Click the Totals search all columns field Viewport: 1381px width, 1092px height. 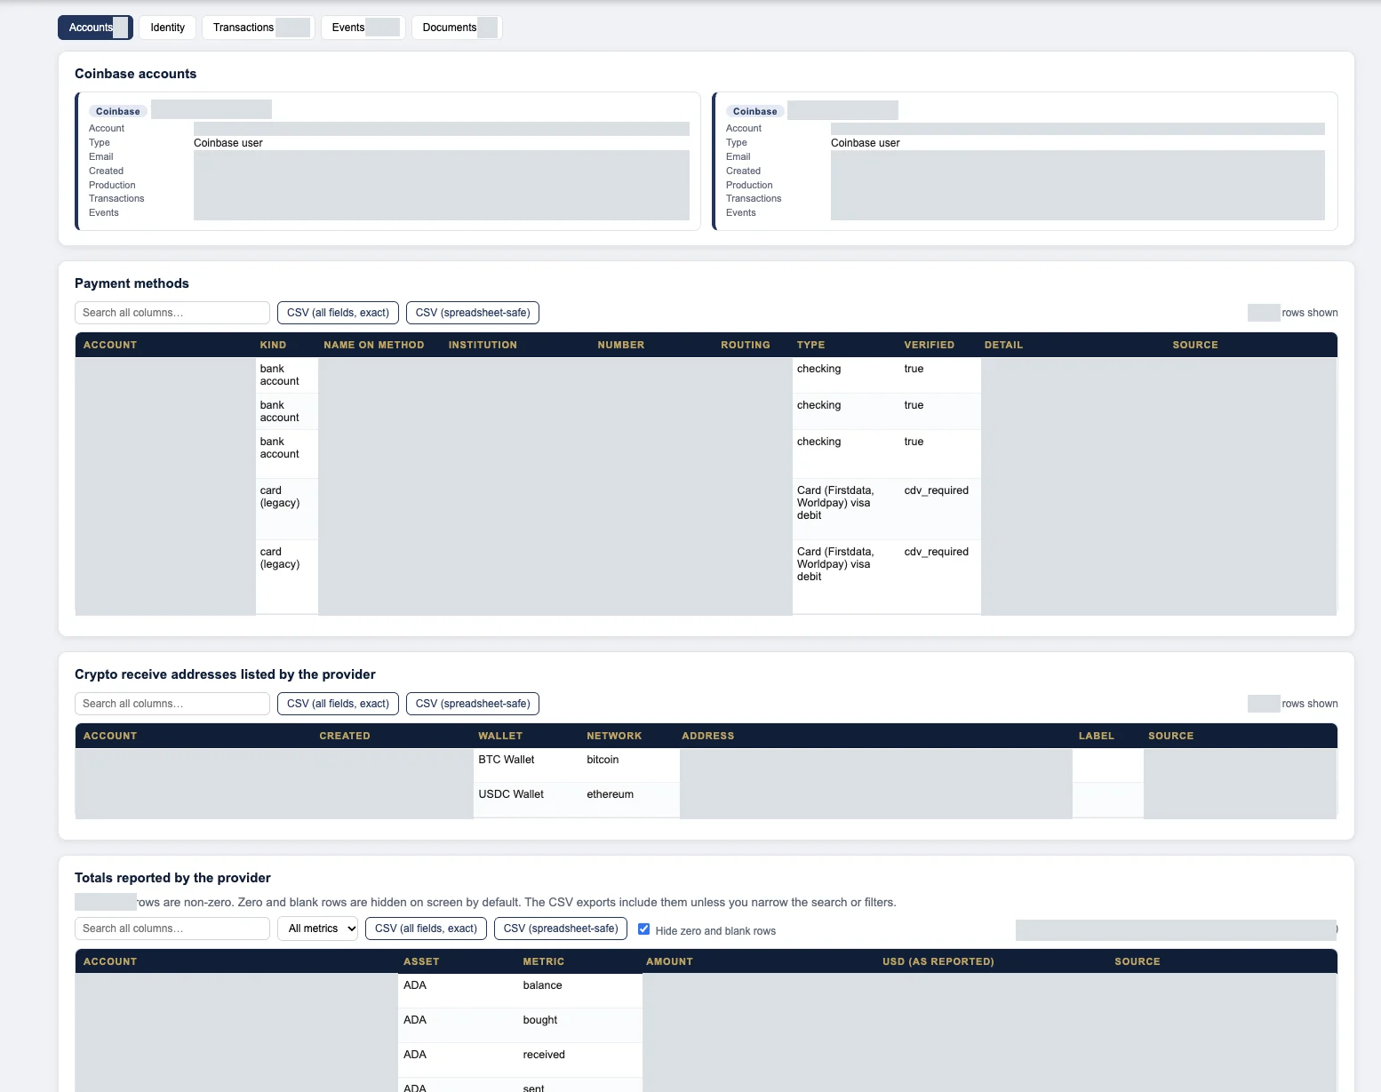(172, 929)
